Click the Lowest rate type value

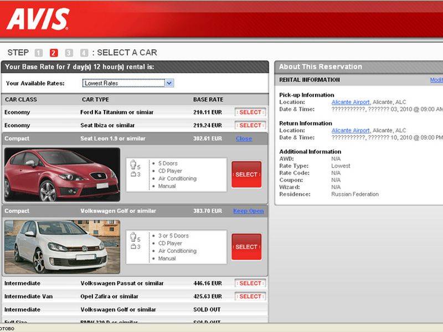pyautogui.click(x=341, y=165)
